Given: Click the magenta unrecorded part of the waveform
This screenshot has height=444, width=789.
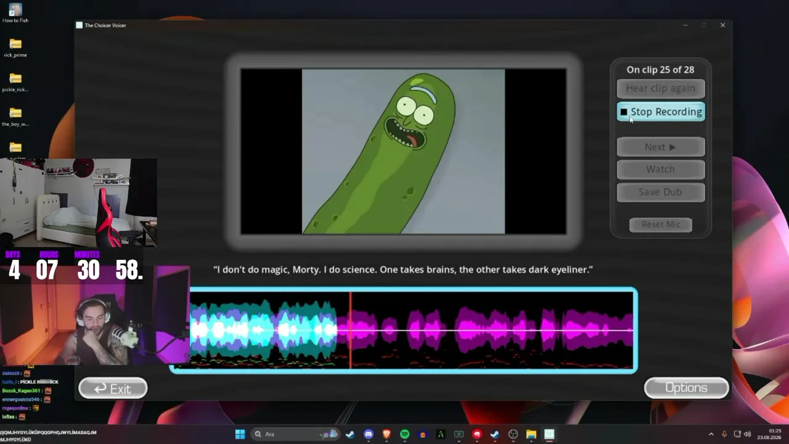Looking at the screenshot, I should (493, 330).
